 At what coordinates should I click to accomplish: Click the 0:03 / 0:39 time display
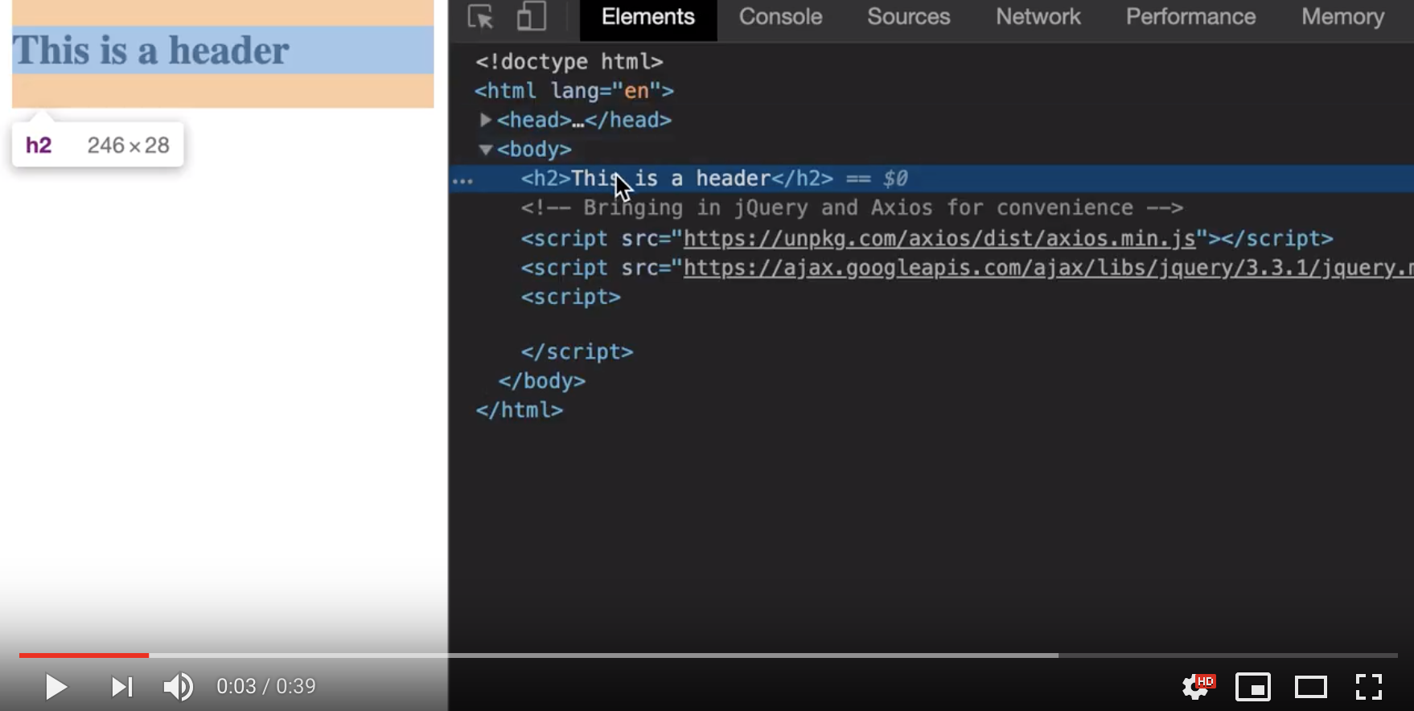(x=266, y=687)
